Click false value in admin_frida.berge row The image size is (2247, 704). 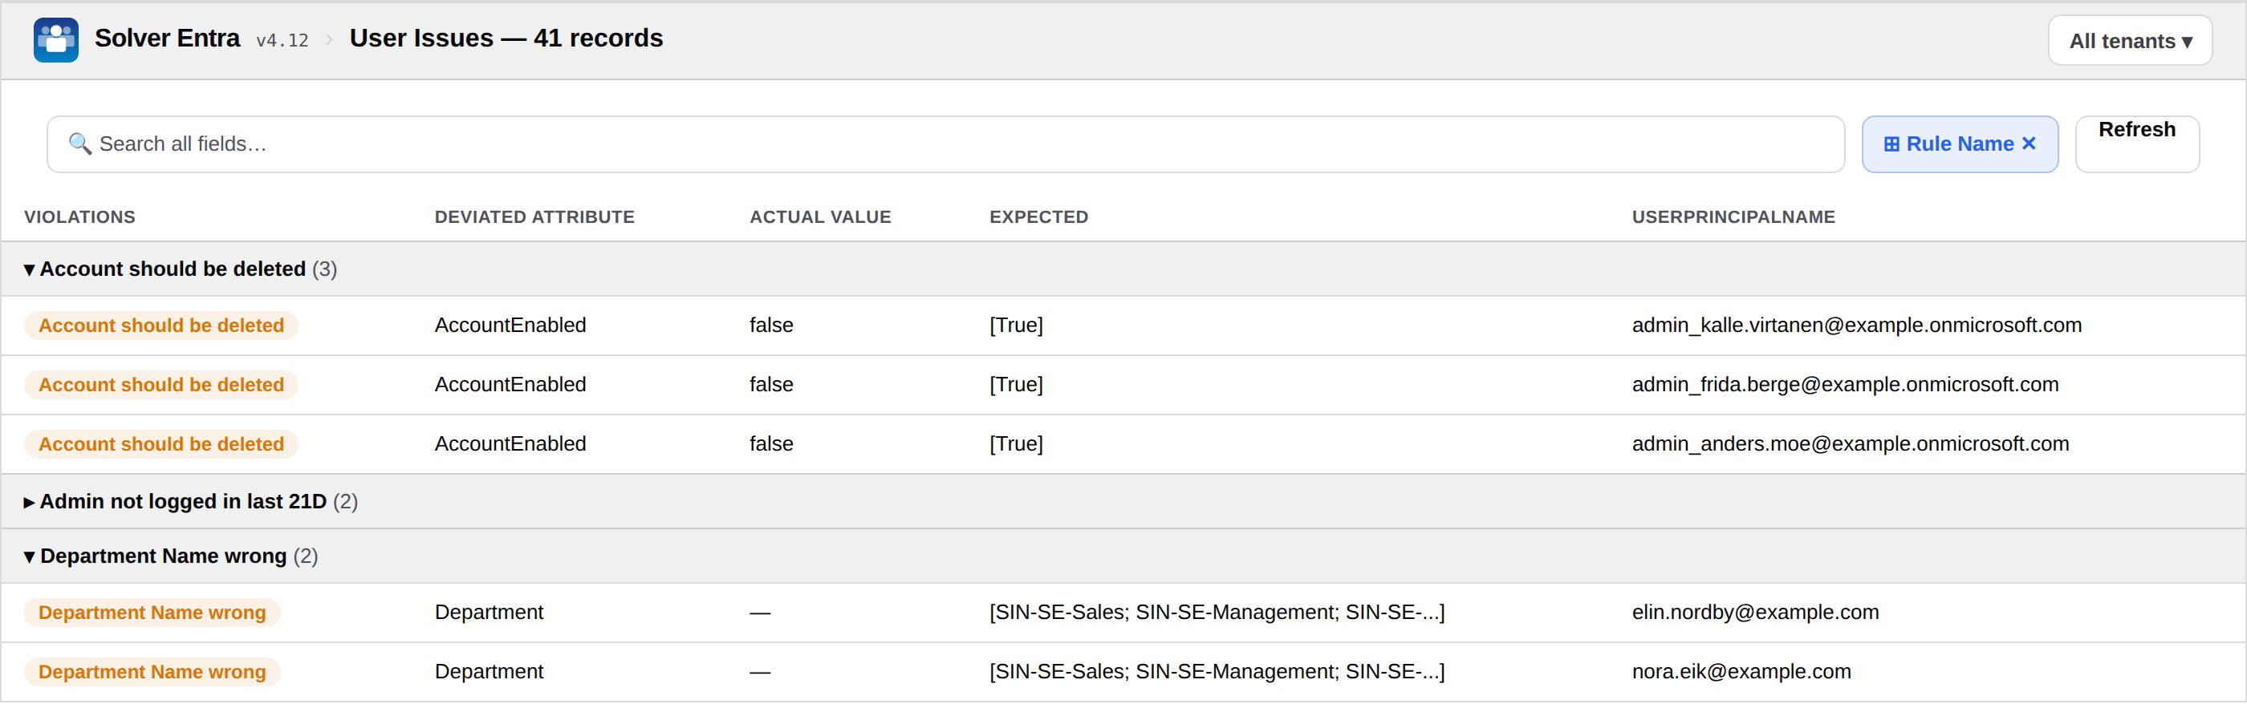click(771, 384)
